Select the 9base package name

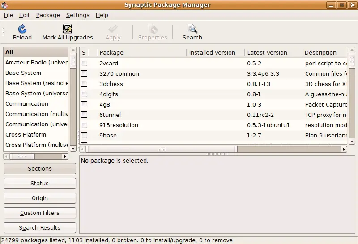(108, 135)
